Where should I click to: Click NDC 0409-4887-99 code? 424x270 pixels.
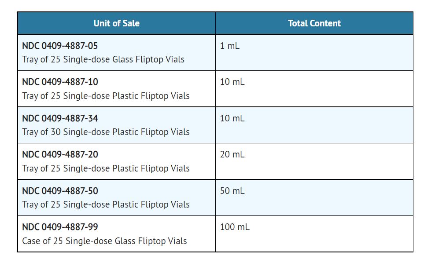click(60, 227)
